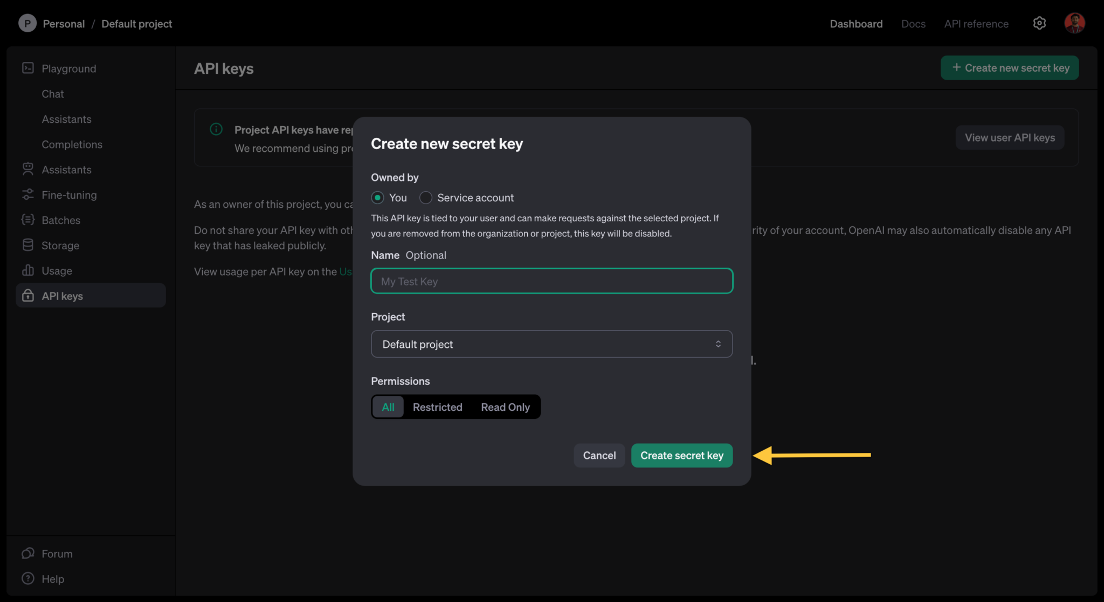1104x602 pixels.
Task: Click the Playground terminal icon in sidebar
Action: [28, 68]
